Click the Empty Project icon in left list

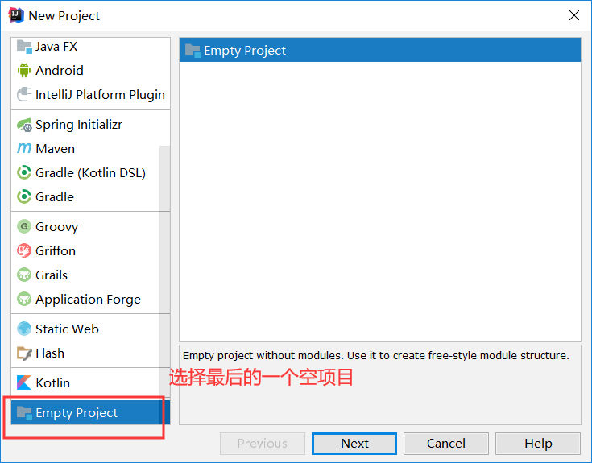click(24, 413)
